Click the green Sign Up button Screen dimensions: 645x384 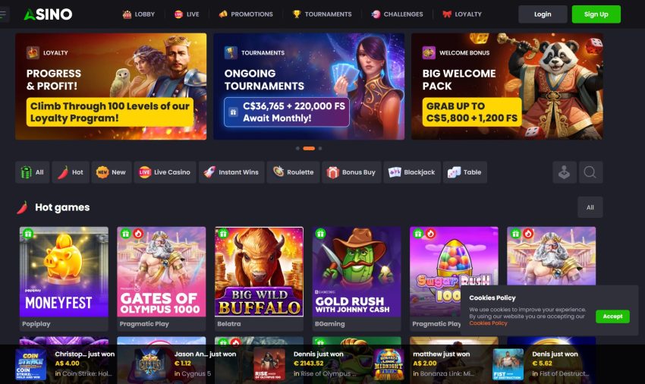[x=596, y=14]
